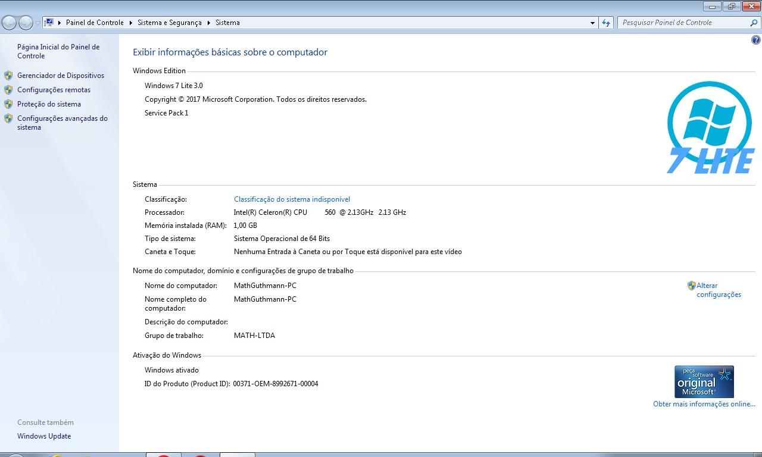762x457 pixels.
Task: Select the Sistema breadcrumb item
Action: (x=227, y=23)
